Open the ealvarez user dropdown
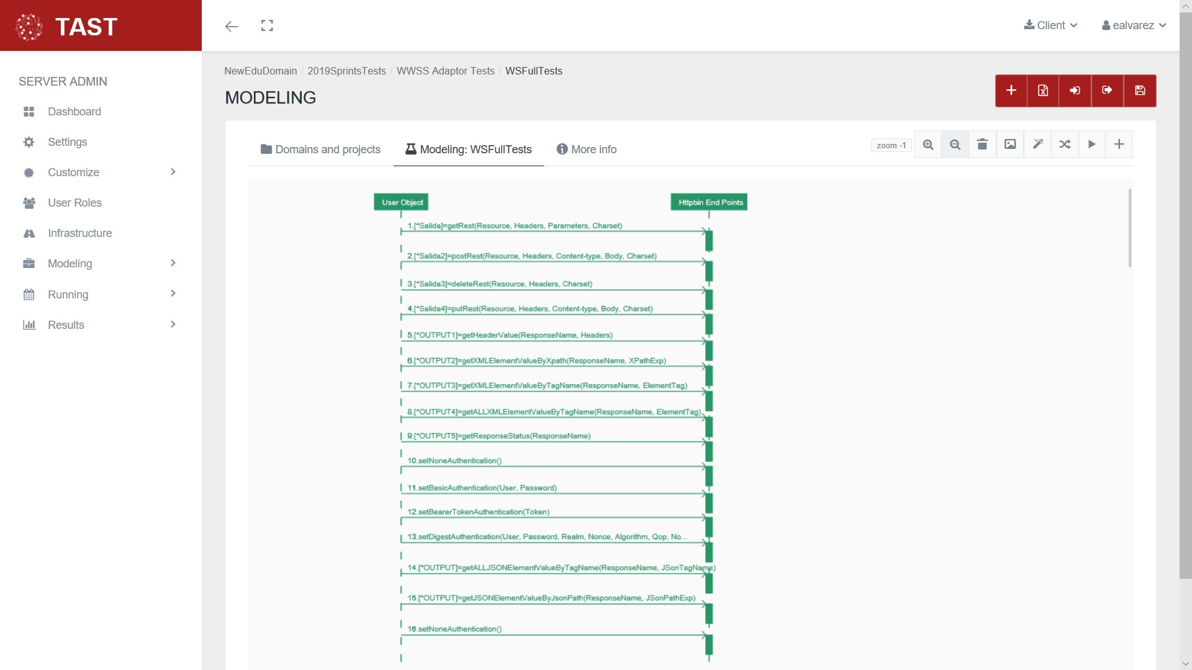 pos(1134,25)
